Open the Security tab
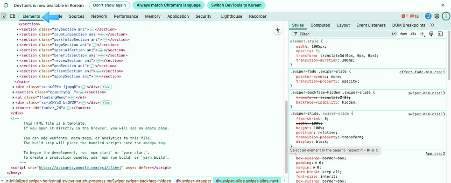Viewport: 451px width, 183px height. pos(204,16)
